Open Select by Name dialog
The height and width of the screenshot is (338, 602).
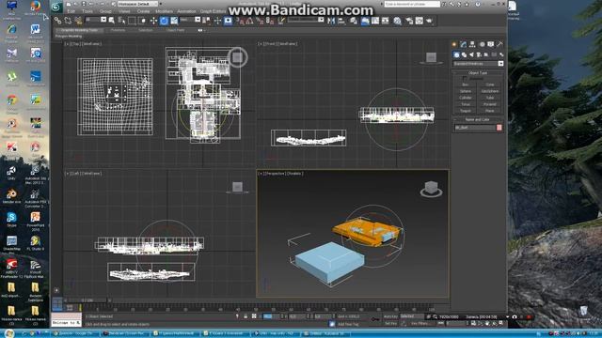tap(121, 21)
